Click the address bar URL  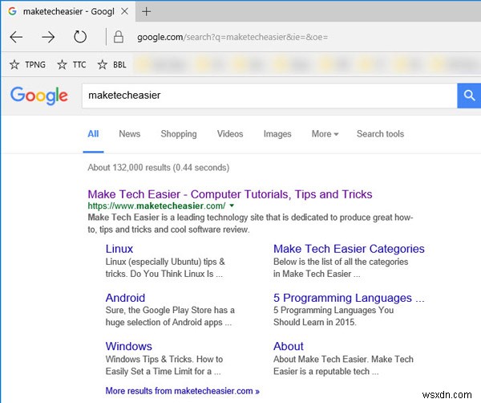(x=232, y=37)
